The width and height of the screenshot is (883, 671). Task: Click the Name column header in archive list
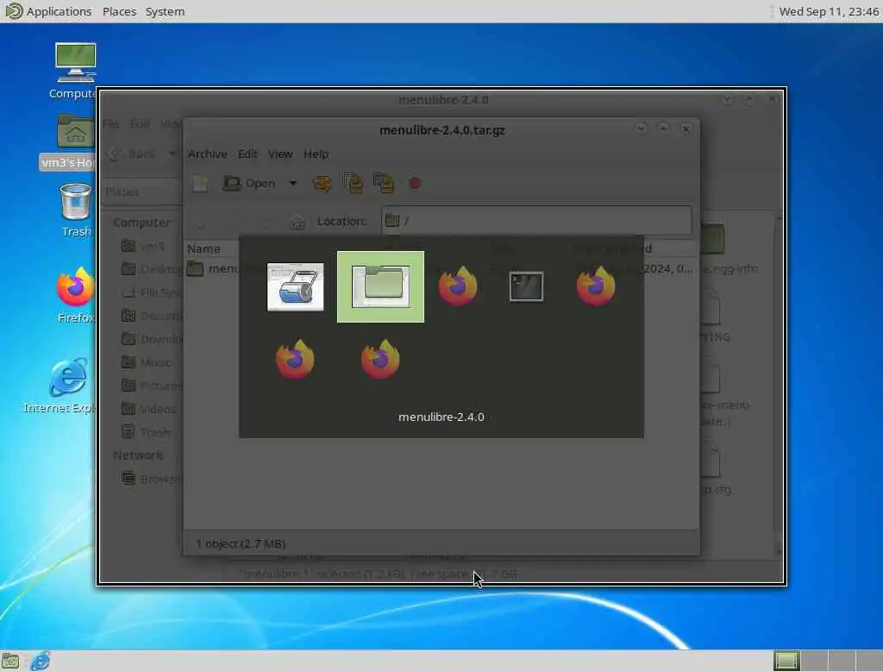204,248
